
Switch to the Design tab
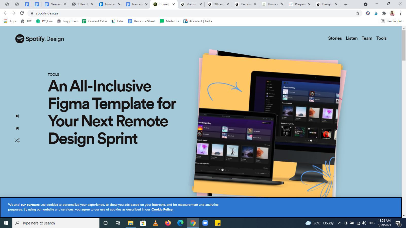327,4
